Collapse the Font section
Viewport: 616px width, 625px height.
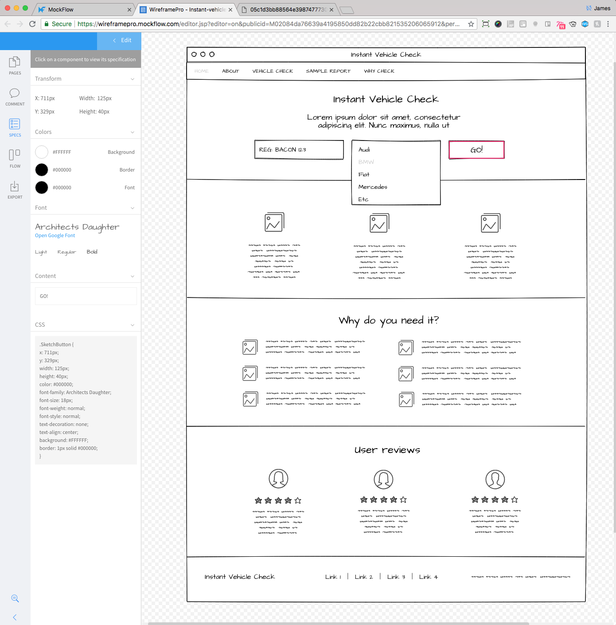(133, 208)
